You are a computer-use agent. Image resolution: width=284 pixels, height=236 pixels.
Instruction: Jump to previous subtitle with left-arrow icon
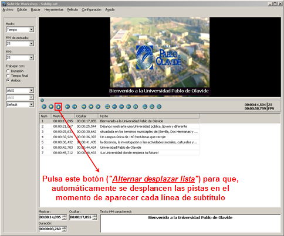click(67, 107)
